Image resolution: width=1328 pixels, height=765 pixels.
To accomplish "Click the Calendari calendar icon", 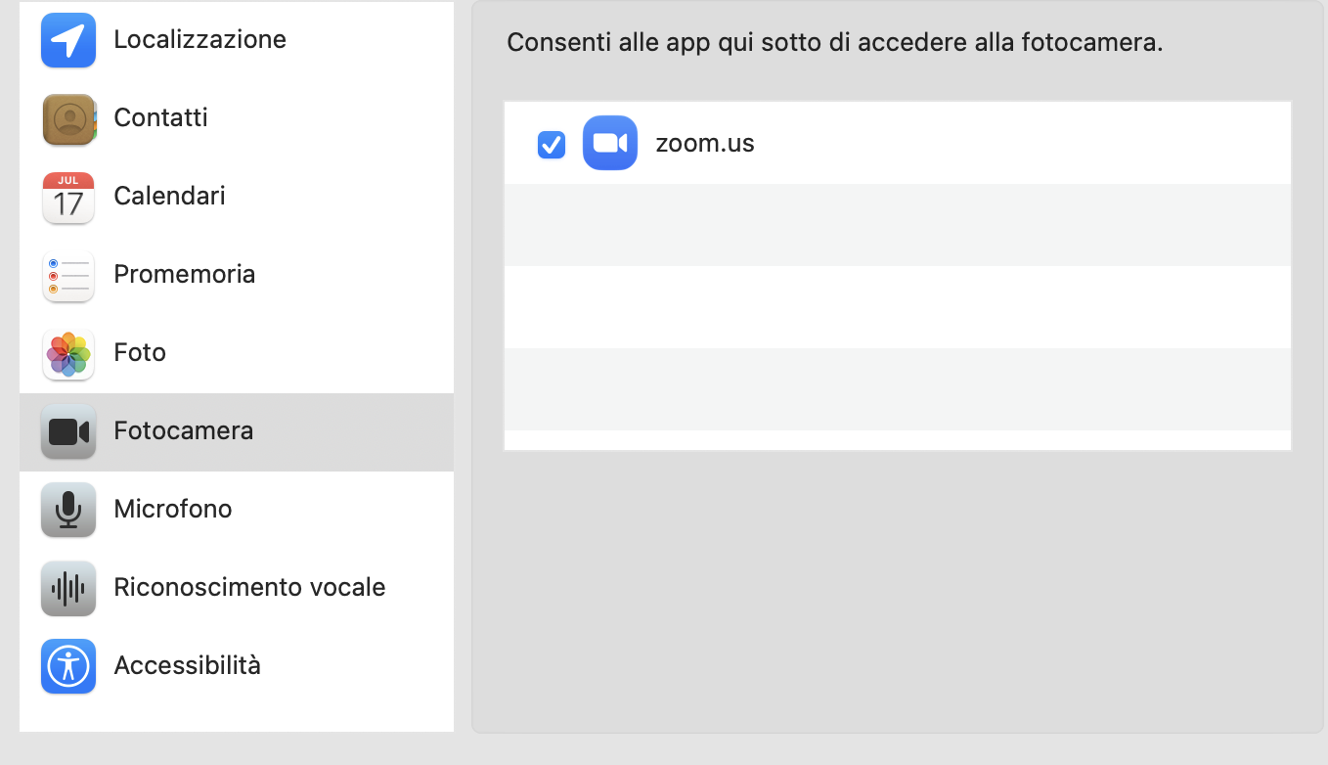I will tap(68, 198).
